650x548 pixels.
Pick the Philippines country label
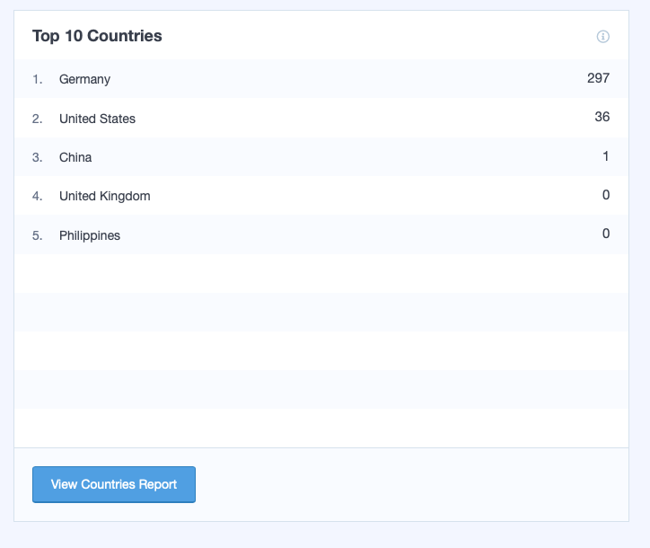90,235
